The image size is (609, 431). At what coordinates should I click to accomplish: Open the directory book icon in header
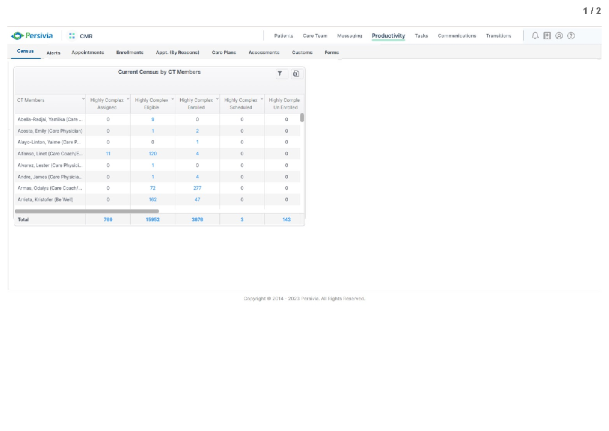(547, 36)
